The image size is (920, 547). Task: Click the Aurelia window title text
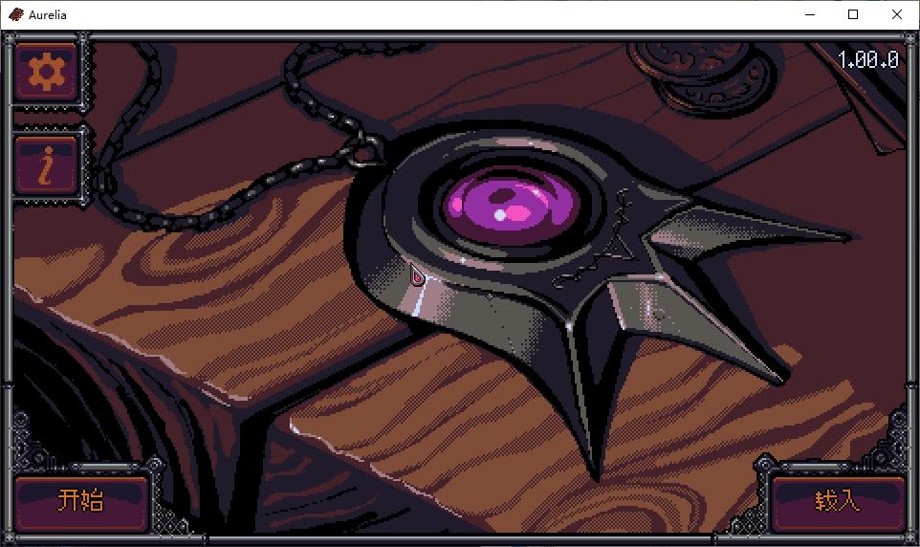coord(48,14)
